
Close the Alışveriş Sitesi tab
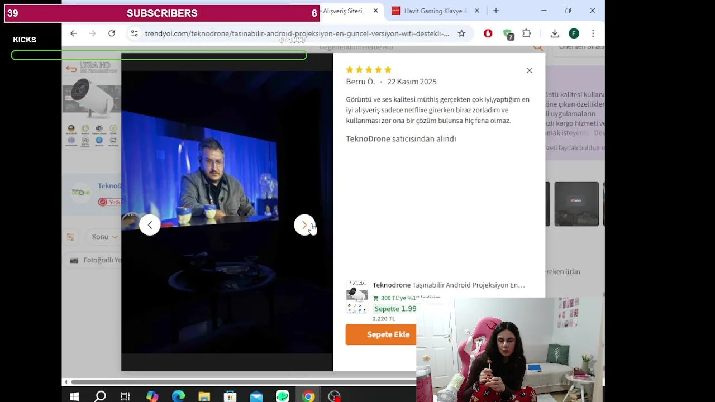[x=376, y=11]
